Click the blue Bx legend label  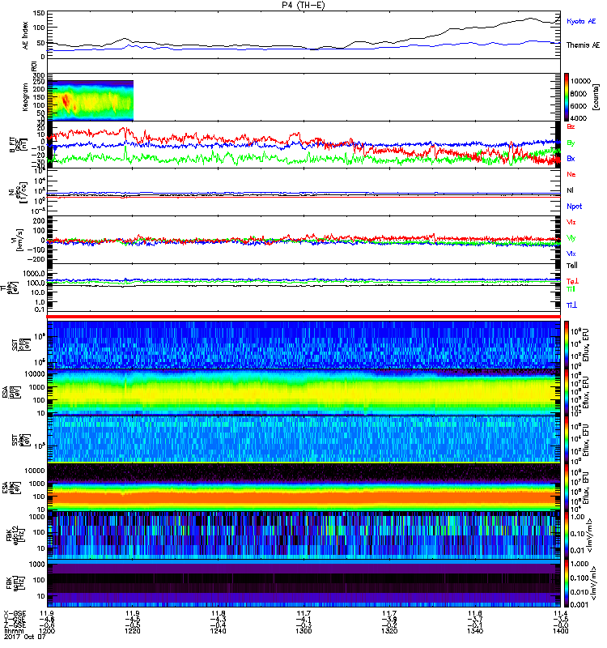coord(571,158)
